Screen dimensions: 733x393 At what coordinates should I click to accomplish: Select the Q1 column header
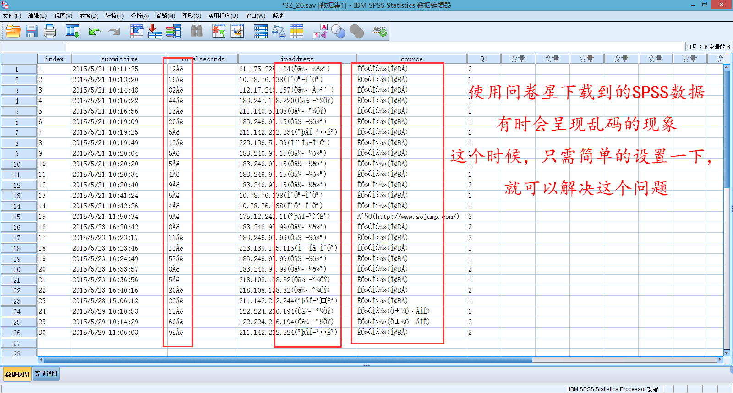click(x=484, y=59)
